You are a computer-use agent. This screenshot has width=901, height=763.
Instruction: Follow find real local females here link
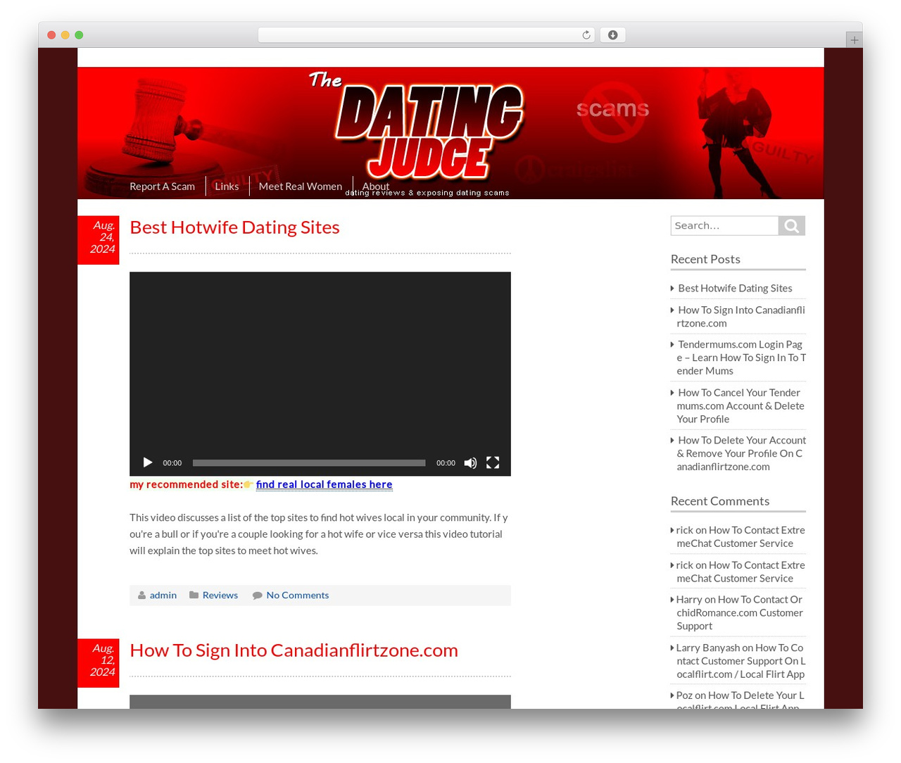click(x=325, y=484)
